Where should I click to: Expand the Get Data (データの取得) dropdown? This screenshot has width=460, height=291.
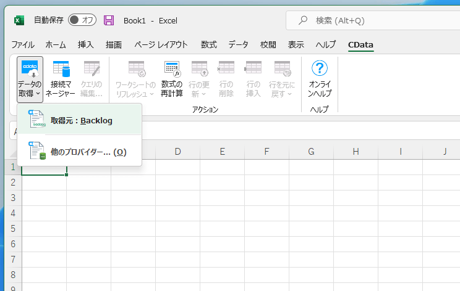[30, 79]
